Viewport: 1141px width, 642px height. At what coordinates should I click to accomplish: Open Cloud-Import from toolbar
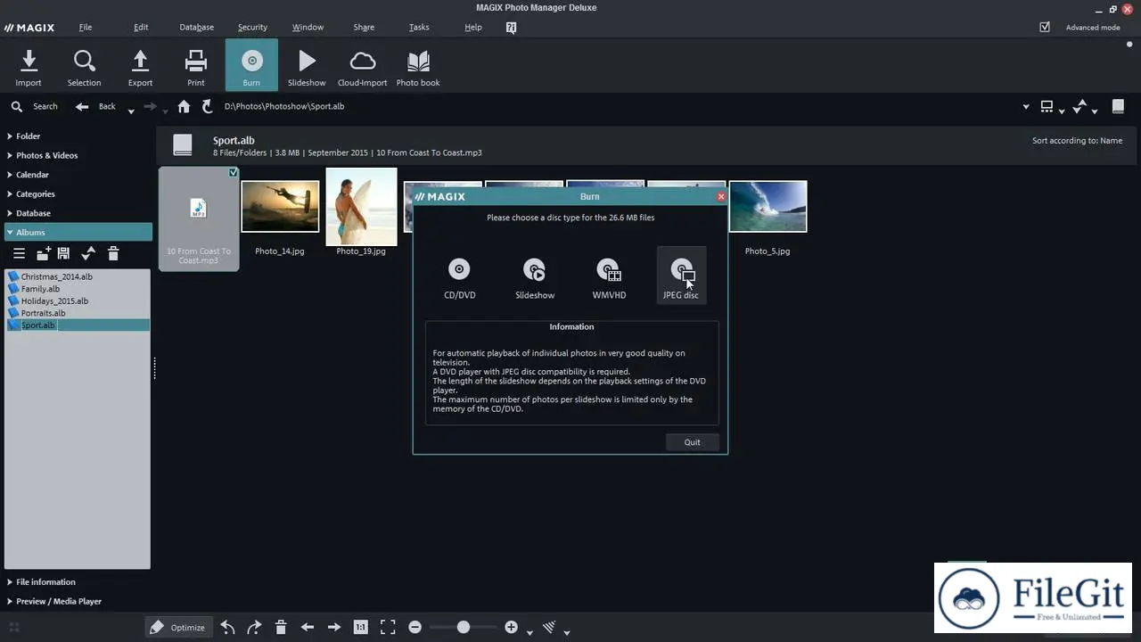[362, 68]
